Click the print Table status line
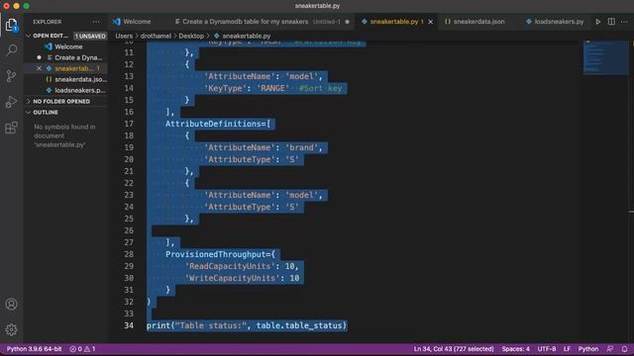This screenshot has width=634, height=356. click(x=247, y=325)
